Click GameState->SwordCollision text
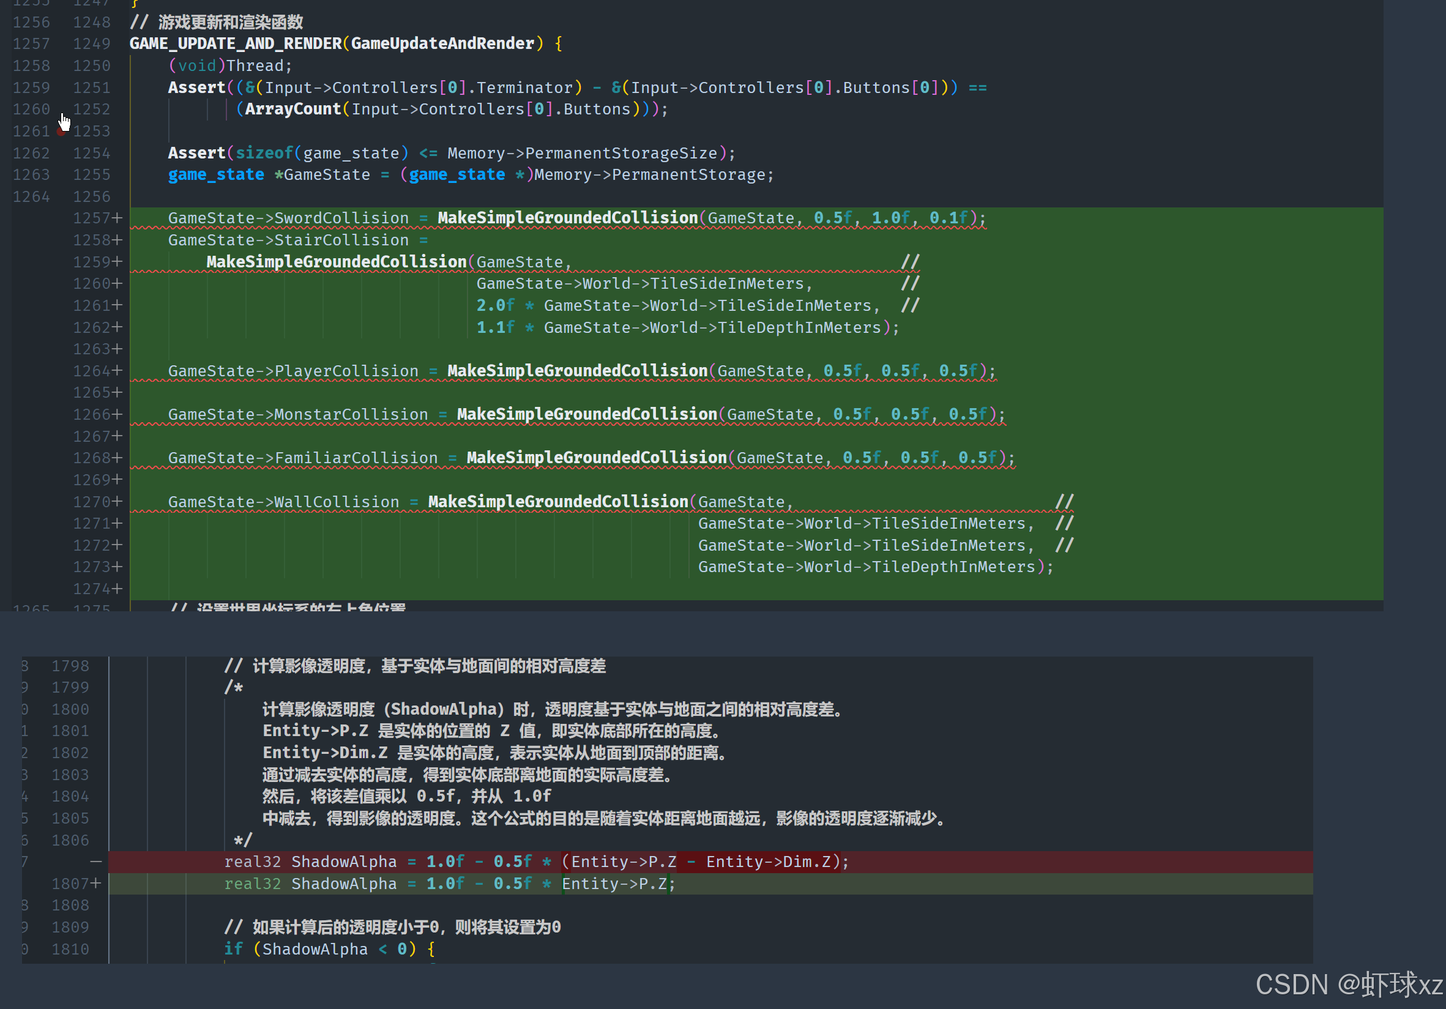This screenshot has height=1009, width=1446. coord(288,218)
